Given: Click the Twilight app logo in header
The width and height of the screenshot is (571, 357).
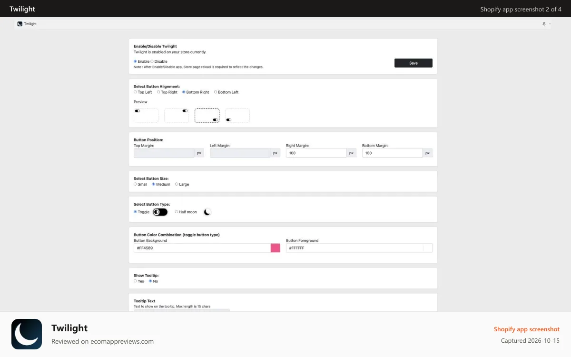Looking at the screenshot, I should 20,24.
